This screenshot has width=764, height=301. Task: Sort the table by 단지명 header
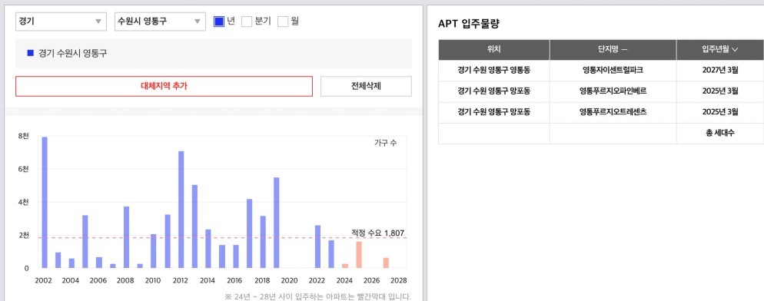[613, 50]
